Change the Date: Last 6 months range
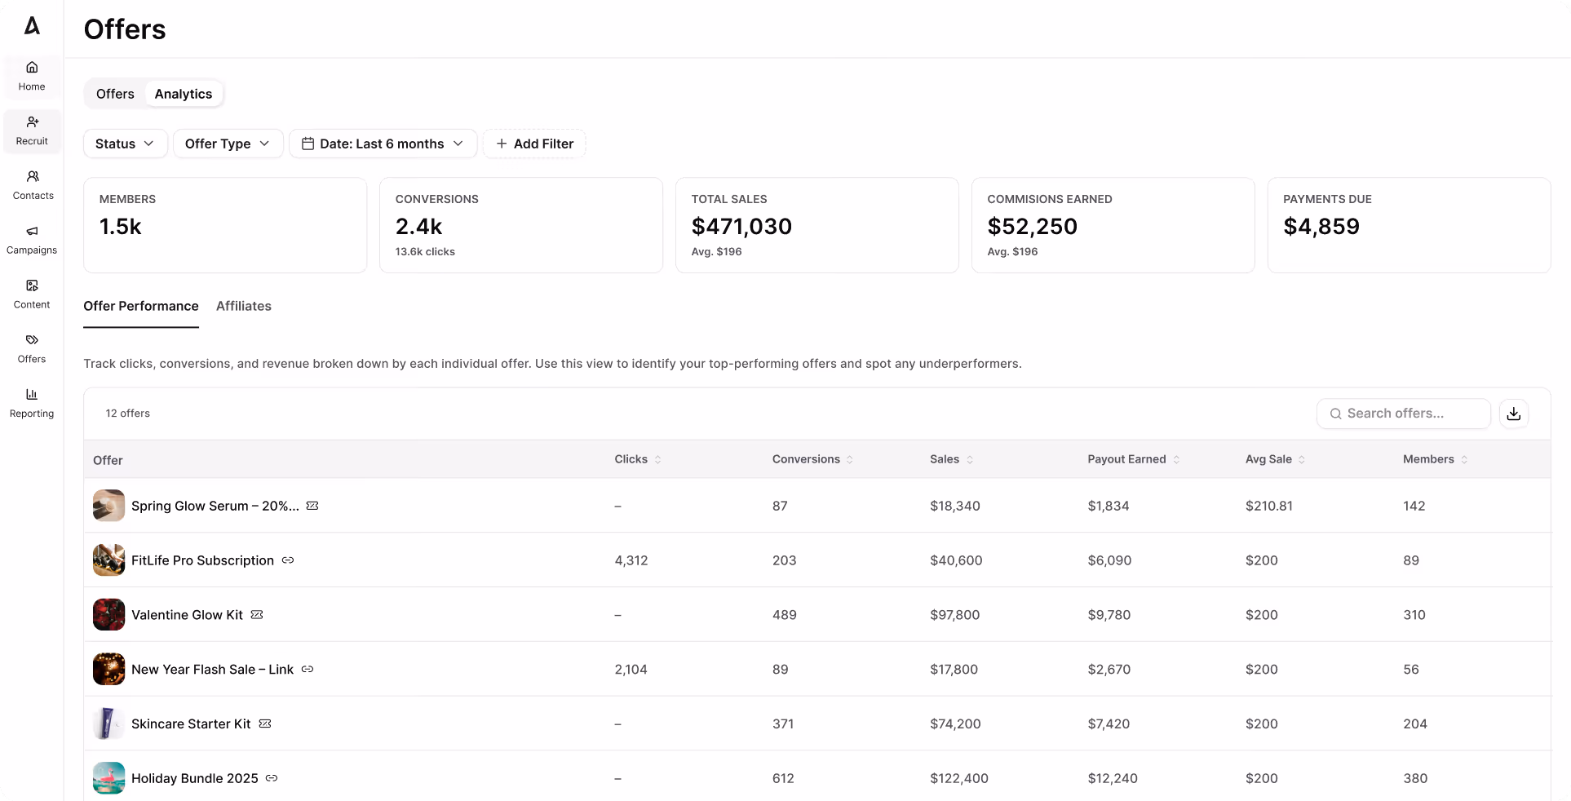 (383, 144)
